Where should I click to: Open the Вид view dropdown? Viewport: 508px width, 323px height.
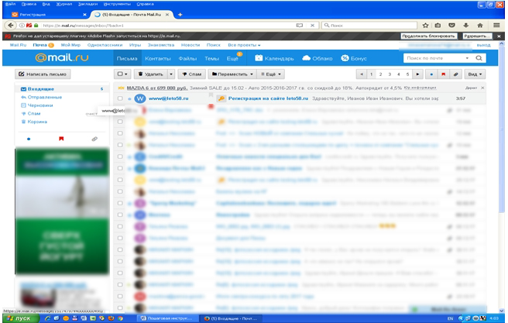click(x=475, y=74)
